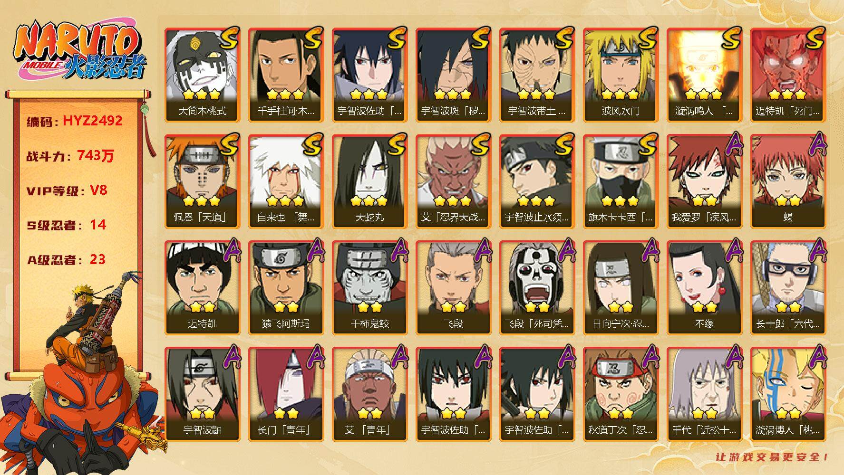Select the 艾「青年」 character card
The height and width of the screenshot is (475, 844).
coord(369,394)
